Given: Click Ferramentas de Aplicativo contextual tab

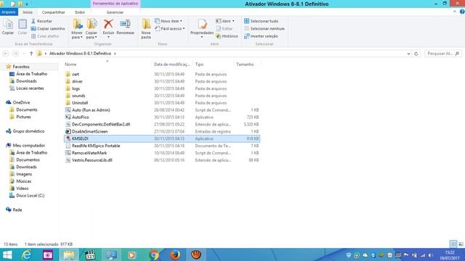Looking at the screenshot, I should click(x=116, y=4).
